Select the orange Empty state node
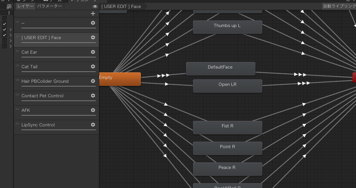Image resolution: width=356 pixels, height=188 pixels. 120,79
